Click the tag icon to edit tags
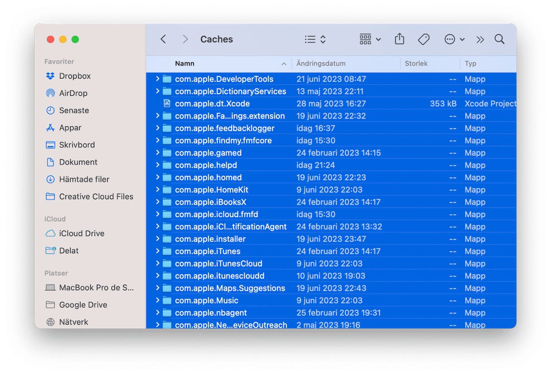Image resolution: width=551 pixels, height=374 pixels. [x=424, y=39]
